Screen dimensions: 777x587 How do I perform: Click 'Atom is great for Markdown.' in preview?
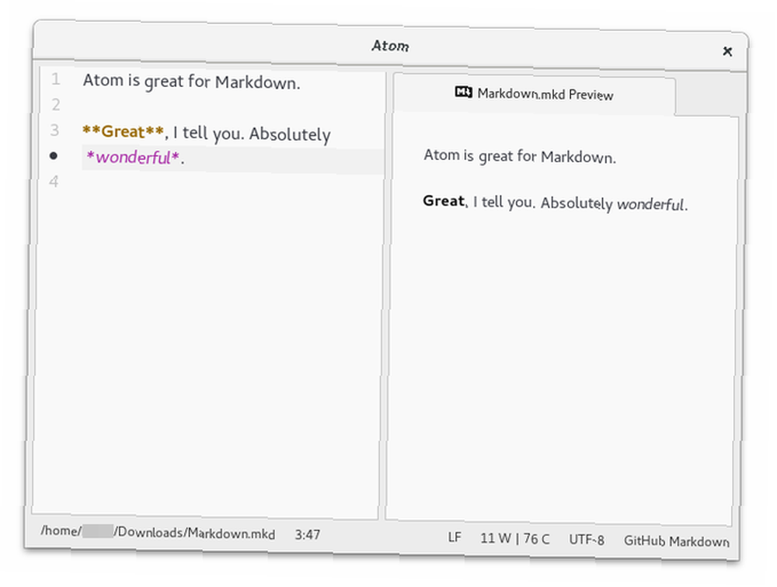tap(520, 157)
